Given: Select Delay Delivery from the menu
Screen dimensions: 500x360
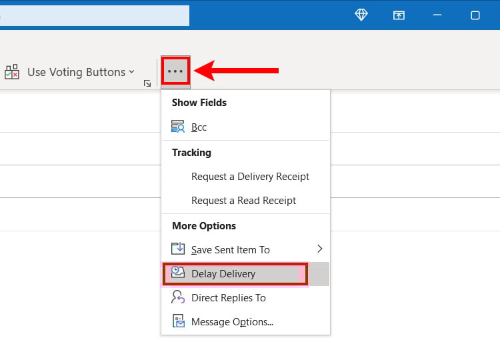Looking at the screenshot, I should pyautogui.click(x=245, y=274).
